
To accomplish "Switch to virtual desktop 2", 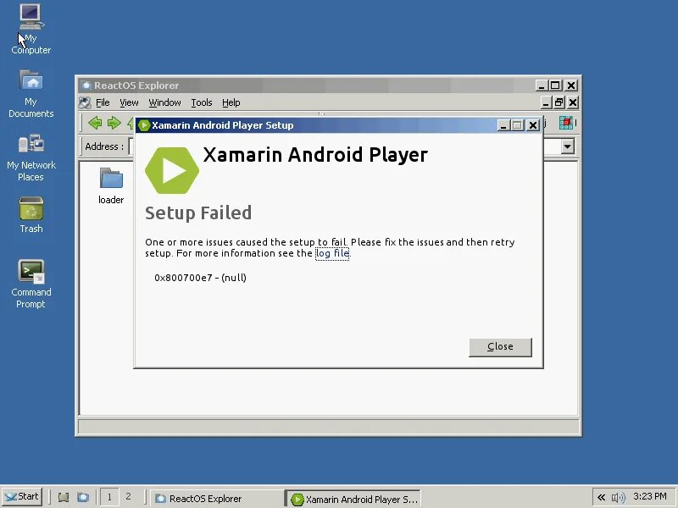I will [128, 497].
